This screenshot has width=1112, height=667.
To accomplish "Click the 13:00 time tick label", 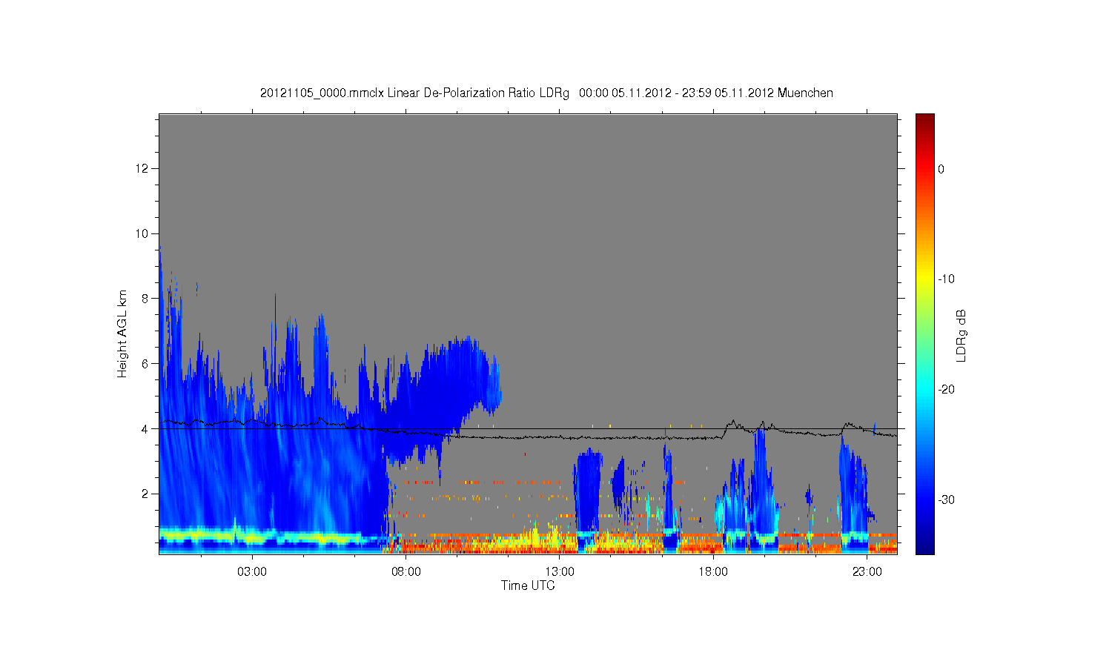I will click(x=560, y=572).
